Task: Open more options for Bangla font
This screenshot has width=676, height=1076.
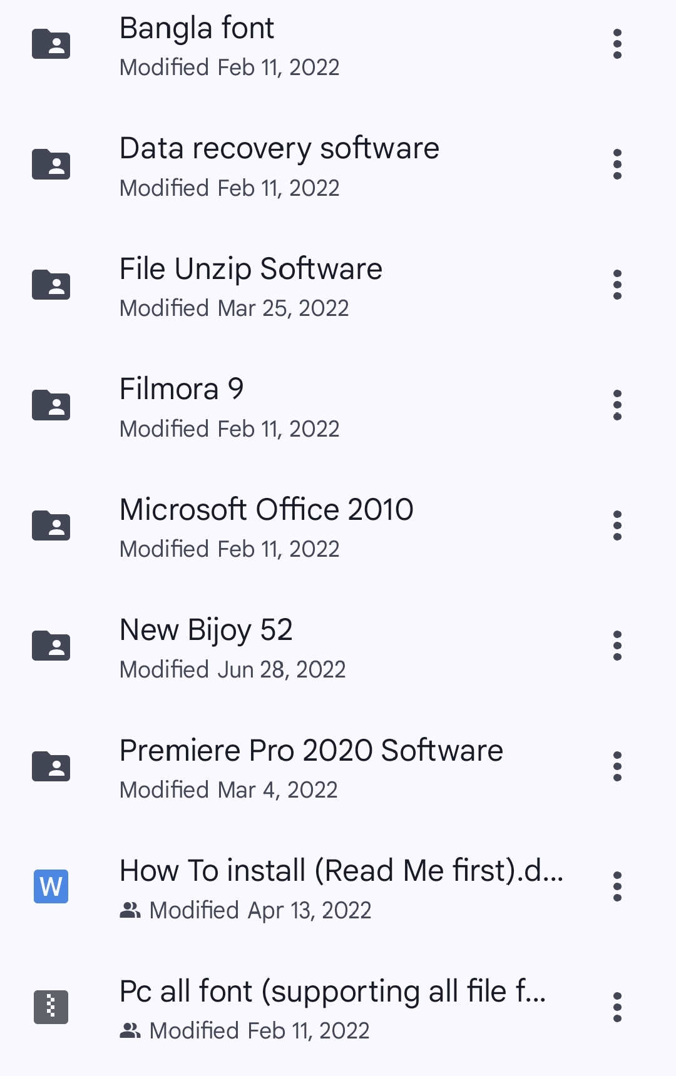Action: [x=617, y=44]
